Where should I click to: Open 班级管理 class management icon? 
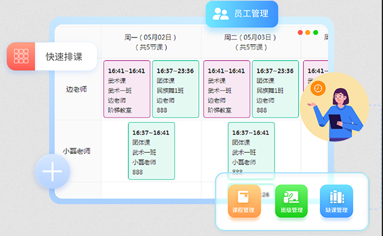pyautogui.click(x=291, y=201)
